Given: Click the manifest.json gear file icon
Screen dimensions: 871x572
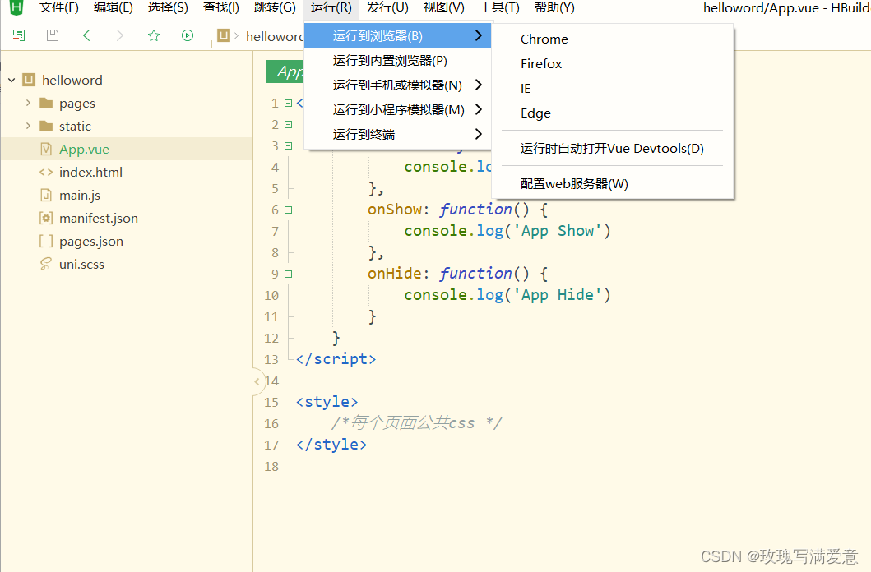Looking at the screenshot, I should (x=46, y=218).
